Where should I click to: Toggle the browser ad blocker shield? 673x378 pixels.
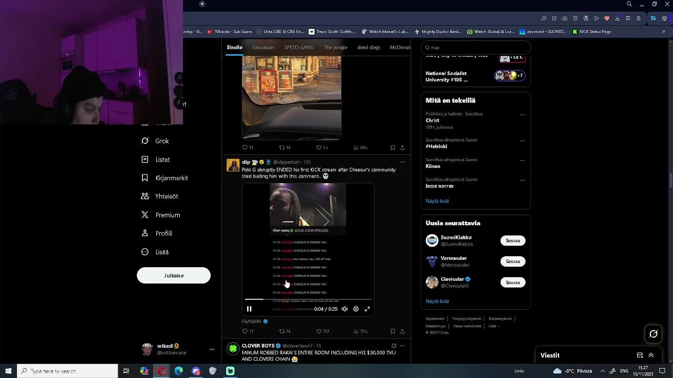tap(575, 18)
